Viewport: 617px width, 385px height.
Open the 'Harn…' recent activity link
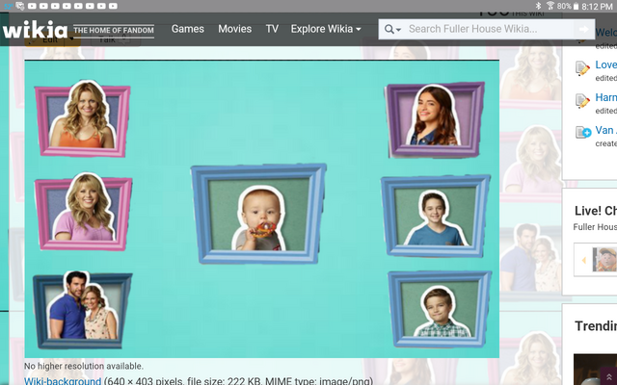coord(605,97)
